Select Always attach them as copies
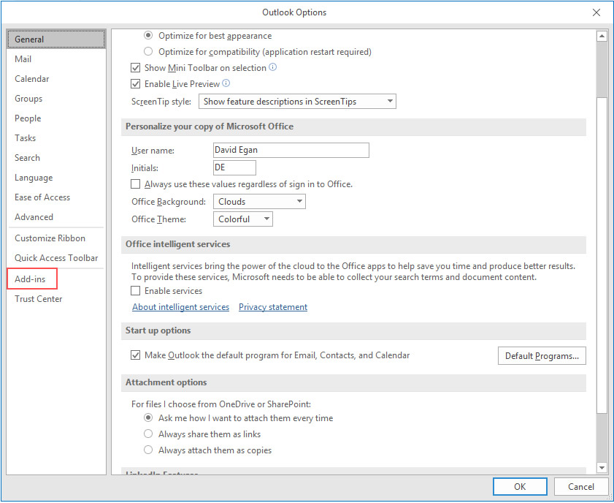The width and height of the screenshot is (614, 503). [148, 450]
